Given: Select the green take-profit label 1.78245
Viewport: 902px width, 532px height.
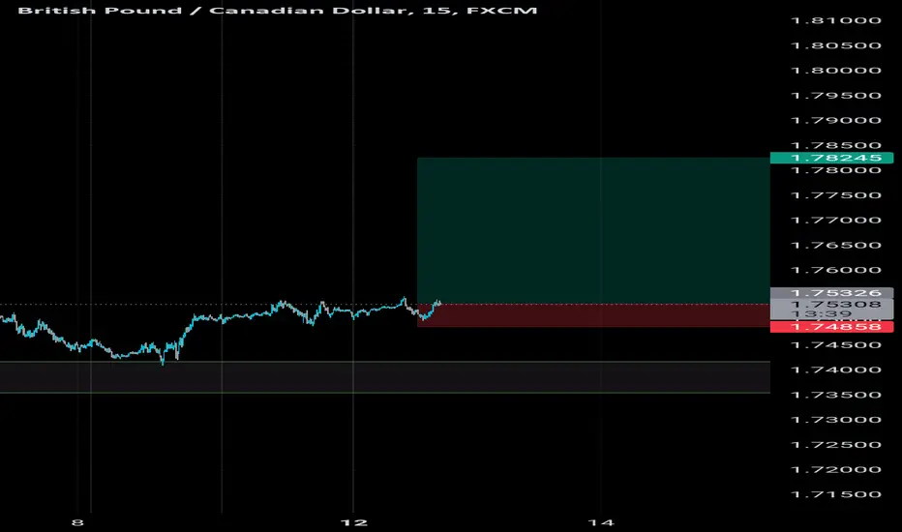Looking at the screenshot, I should (831, 158).
